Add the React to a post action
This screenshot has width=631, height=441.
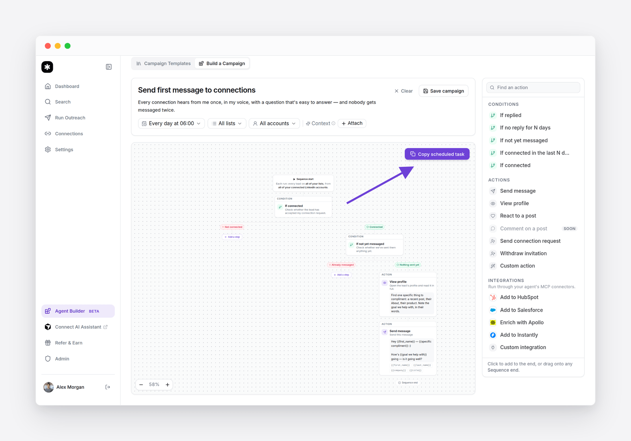point(533,216)
